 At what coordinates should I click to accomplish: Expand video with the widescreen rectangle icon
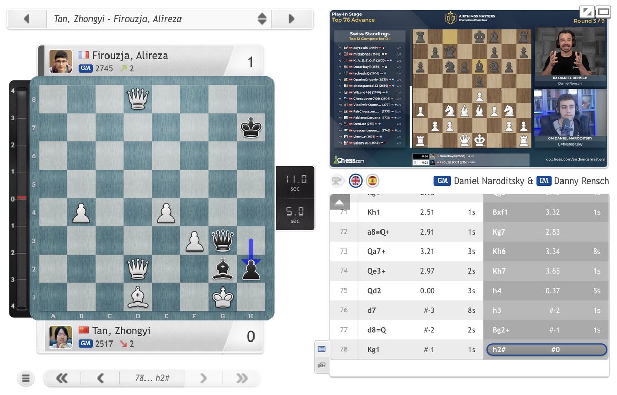603,12
